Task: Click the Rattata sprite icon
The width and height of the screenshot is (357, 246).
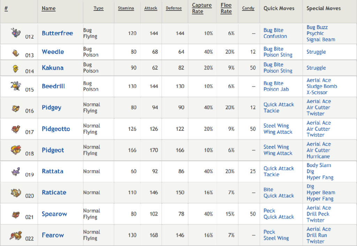Action: click(x=16, y=171)
